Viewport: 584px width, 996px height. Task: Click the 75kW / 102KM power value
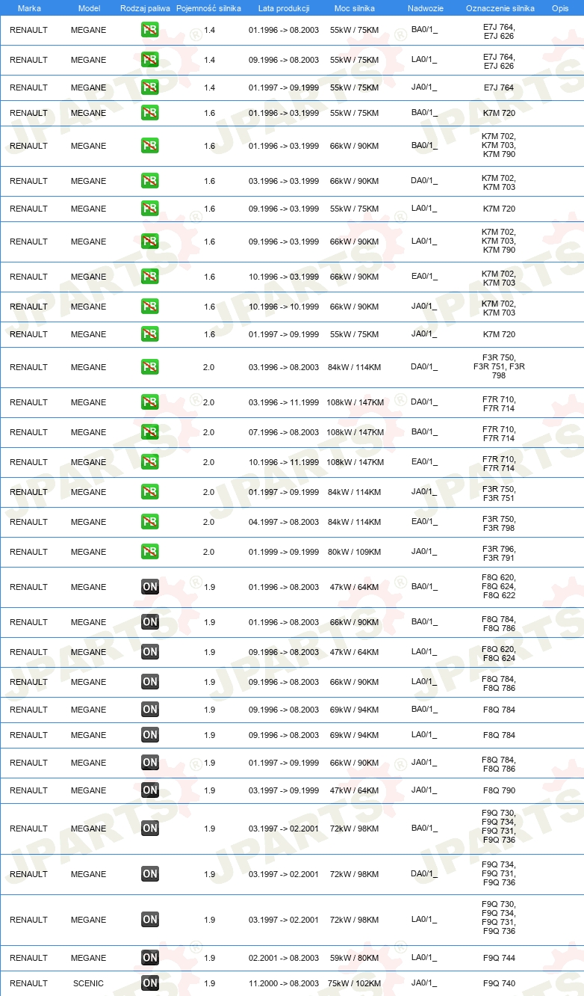tap(354, 983)
